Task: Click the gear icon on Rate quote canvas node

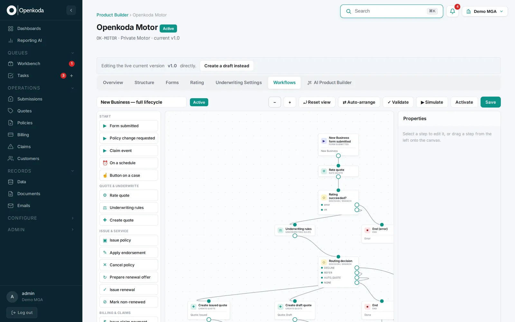Action: tap(324, 171)
